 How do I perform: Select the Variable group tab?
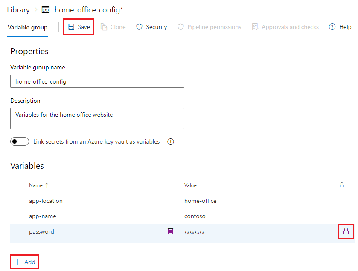tap(27, 27)
